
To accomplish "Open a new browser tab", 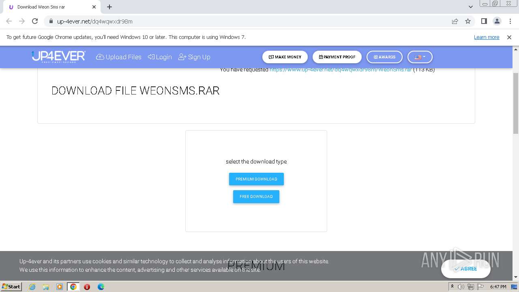I will pos(109,7).
